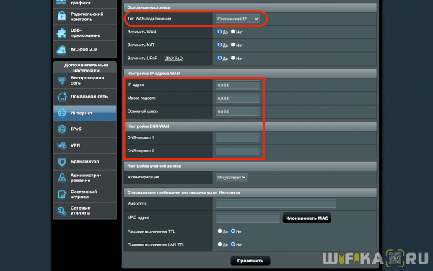Click the local network house icon
The height and width of the screenshot is (271, 433).
click(x=62, y=97)
